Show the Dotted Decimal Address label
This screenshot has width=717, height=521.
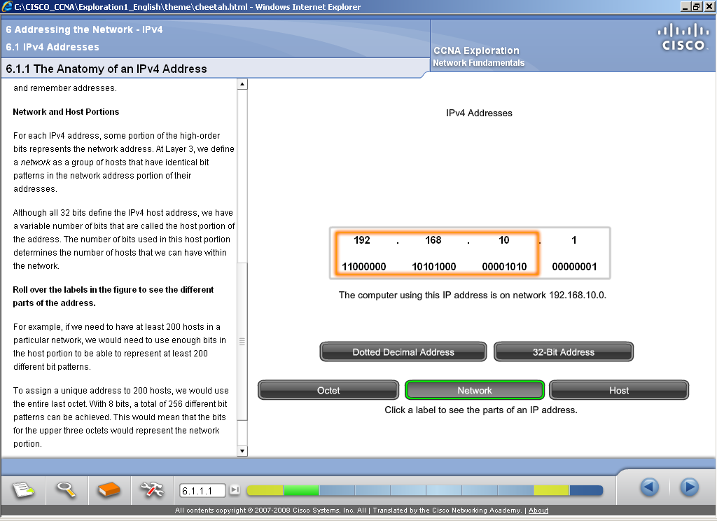403,352
